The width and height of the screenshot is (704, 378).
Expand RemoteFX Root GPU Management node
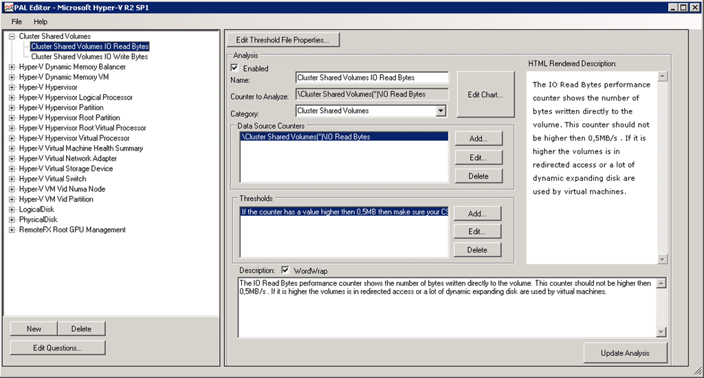coord(12,230)
